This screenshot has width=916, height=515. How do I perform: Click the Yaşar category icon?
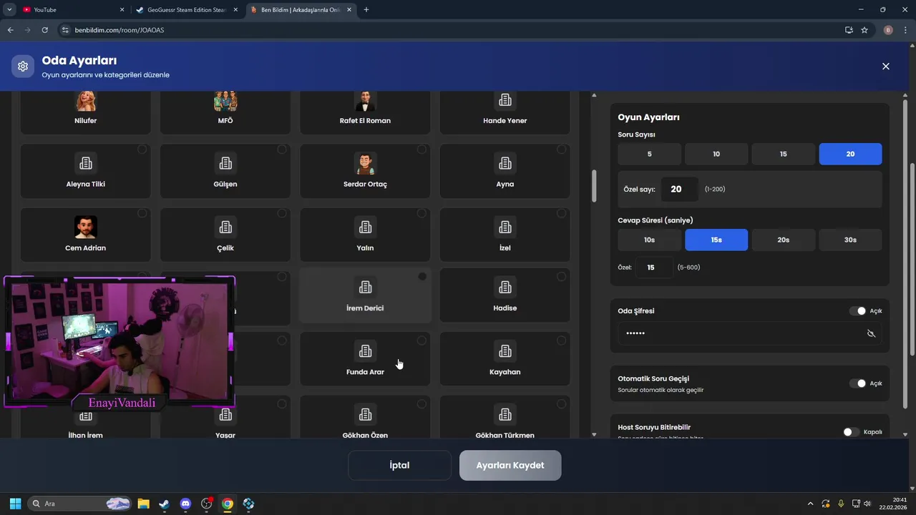tap(225, 415)
